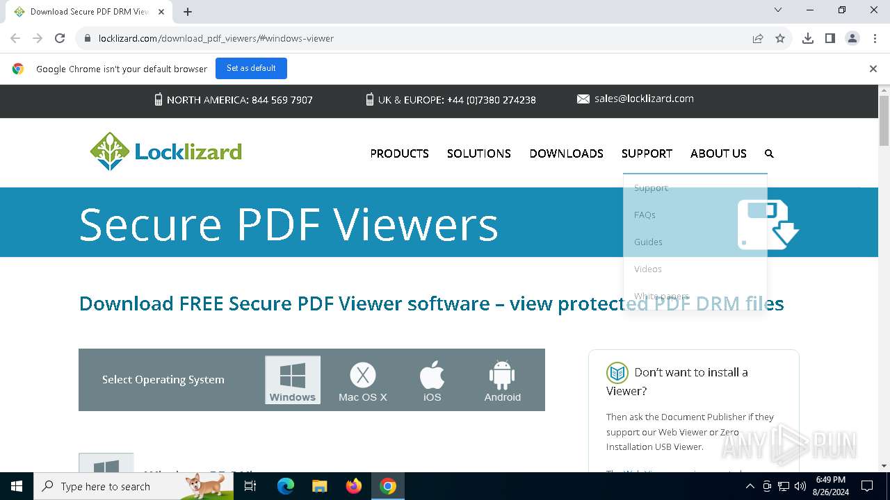The image size is (890, 500).
Task: Click the browser back arrow
Action: [x=15, y=38]
